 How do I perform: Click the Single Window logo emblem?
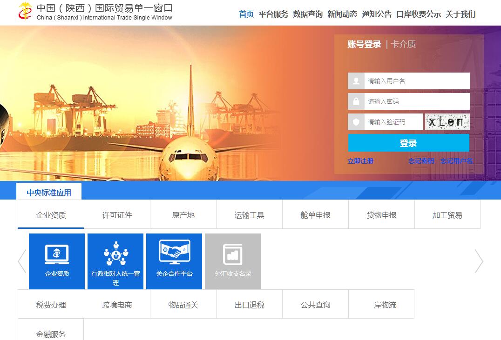(x=26, y=12)
